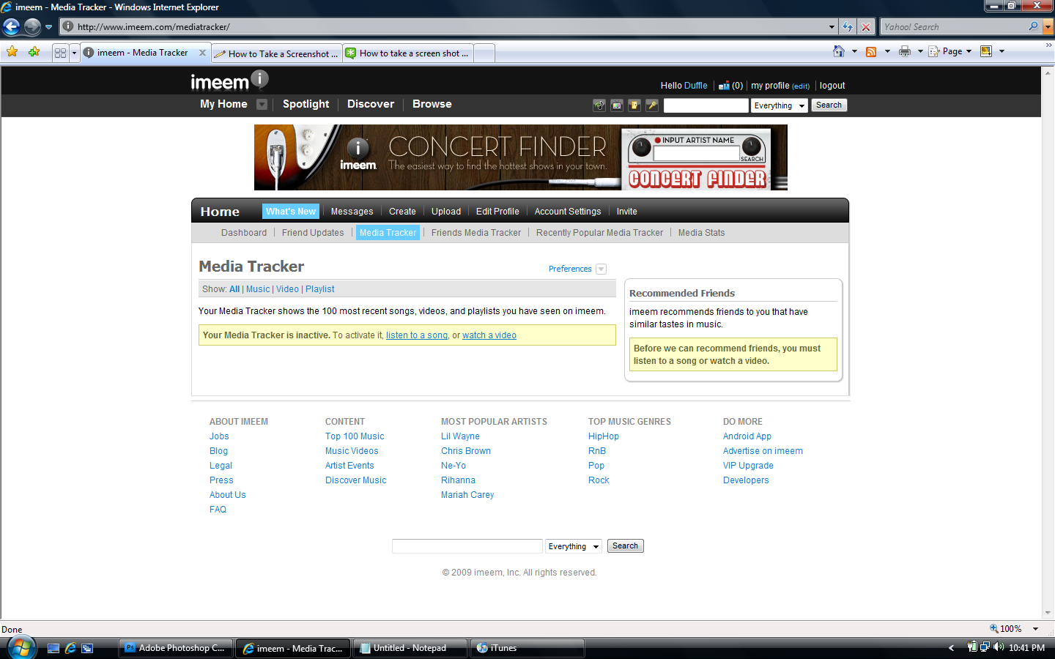Click in the Yahoo! Search box
This screenshot has width=1055, height=659.
953,27
